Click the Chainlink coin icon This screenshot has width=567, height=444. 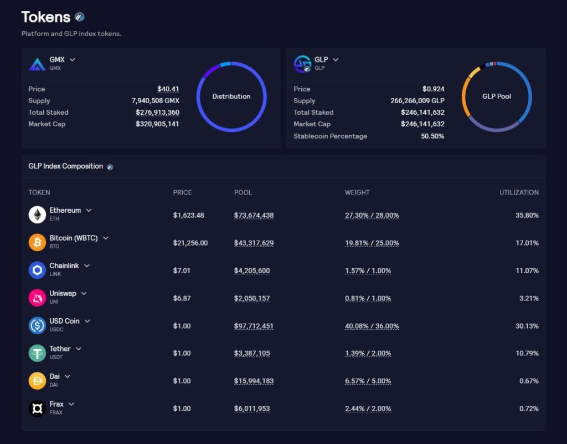(x=37, y=270)
